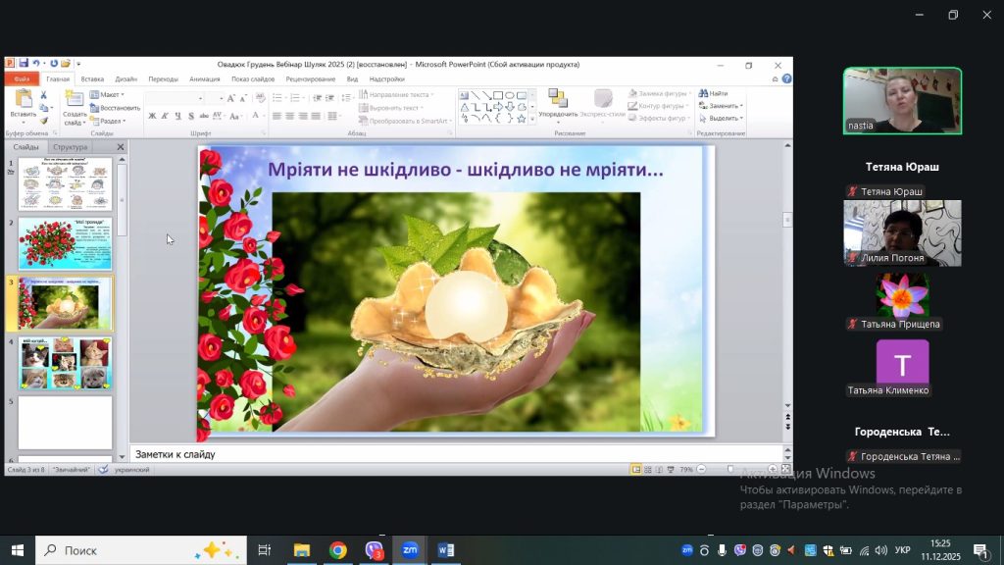Open the Layout (Макет) dropdown

pos(110,95)
